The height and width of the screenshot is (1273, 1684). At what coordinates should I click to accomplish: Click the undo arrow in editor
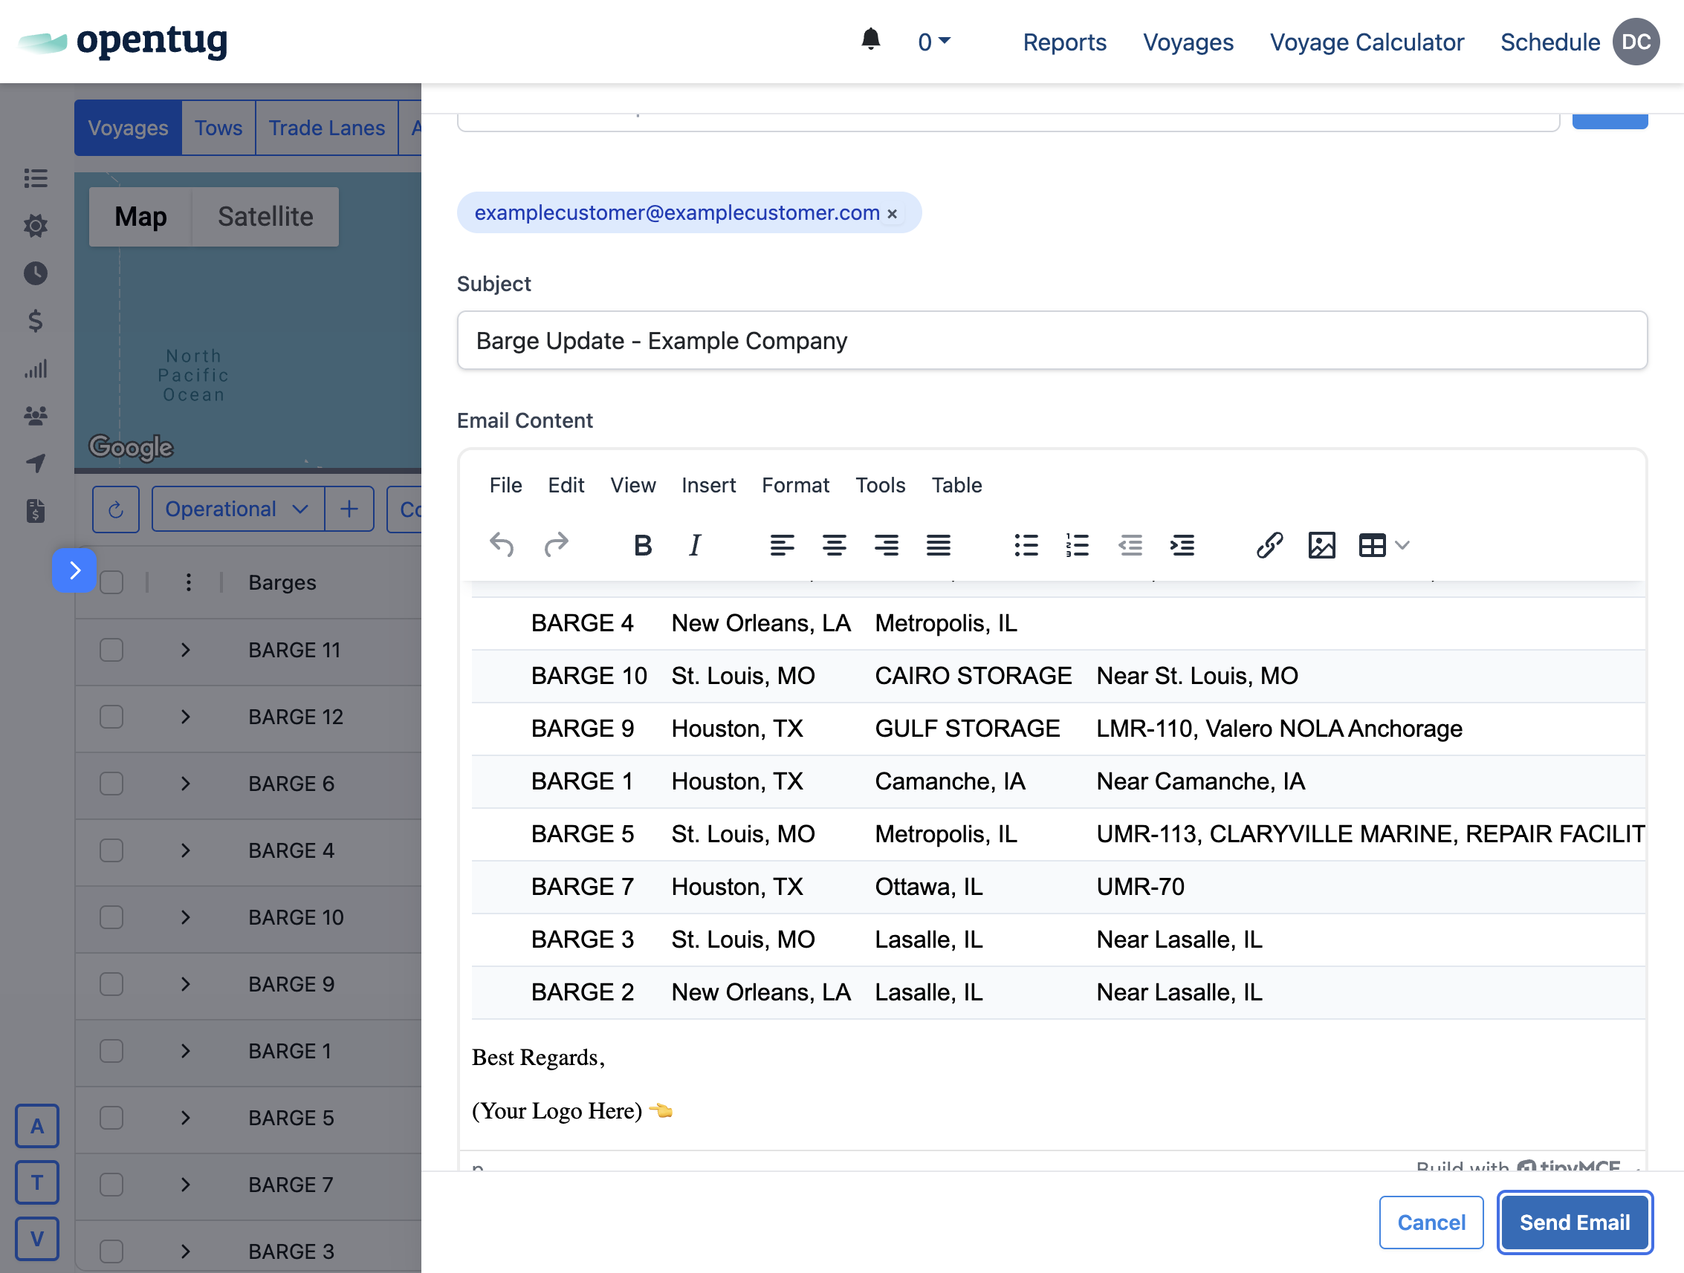pyautogui.click(x=502, y=545)
